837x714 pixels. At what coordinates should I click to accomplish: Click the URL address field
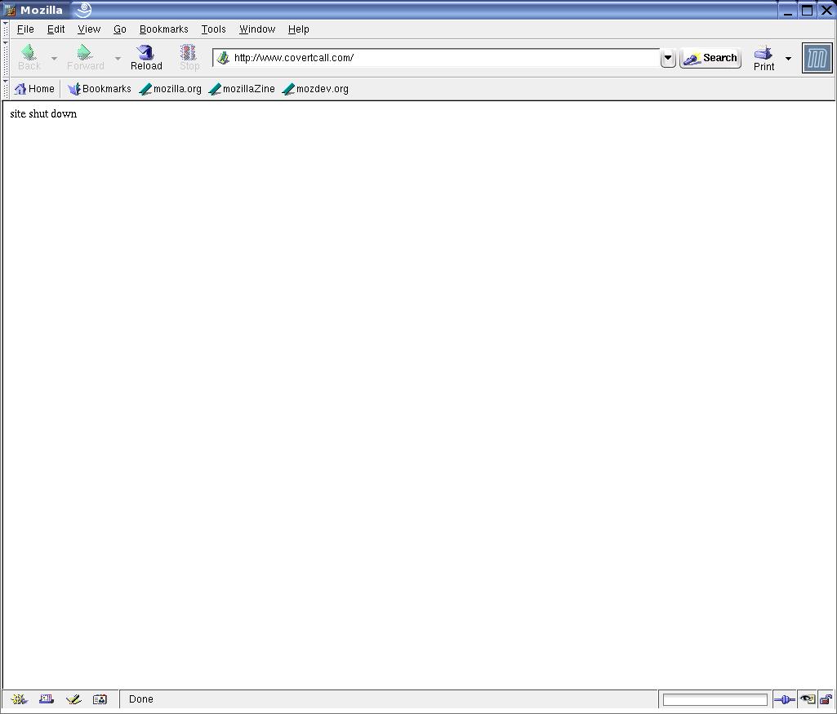[x=441, y=58]
